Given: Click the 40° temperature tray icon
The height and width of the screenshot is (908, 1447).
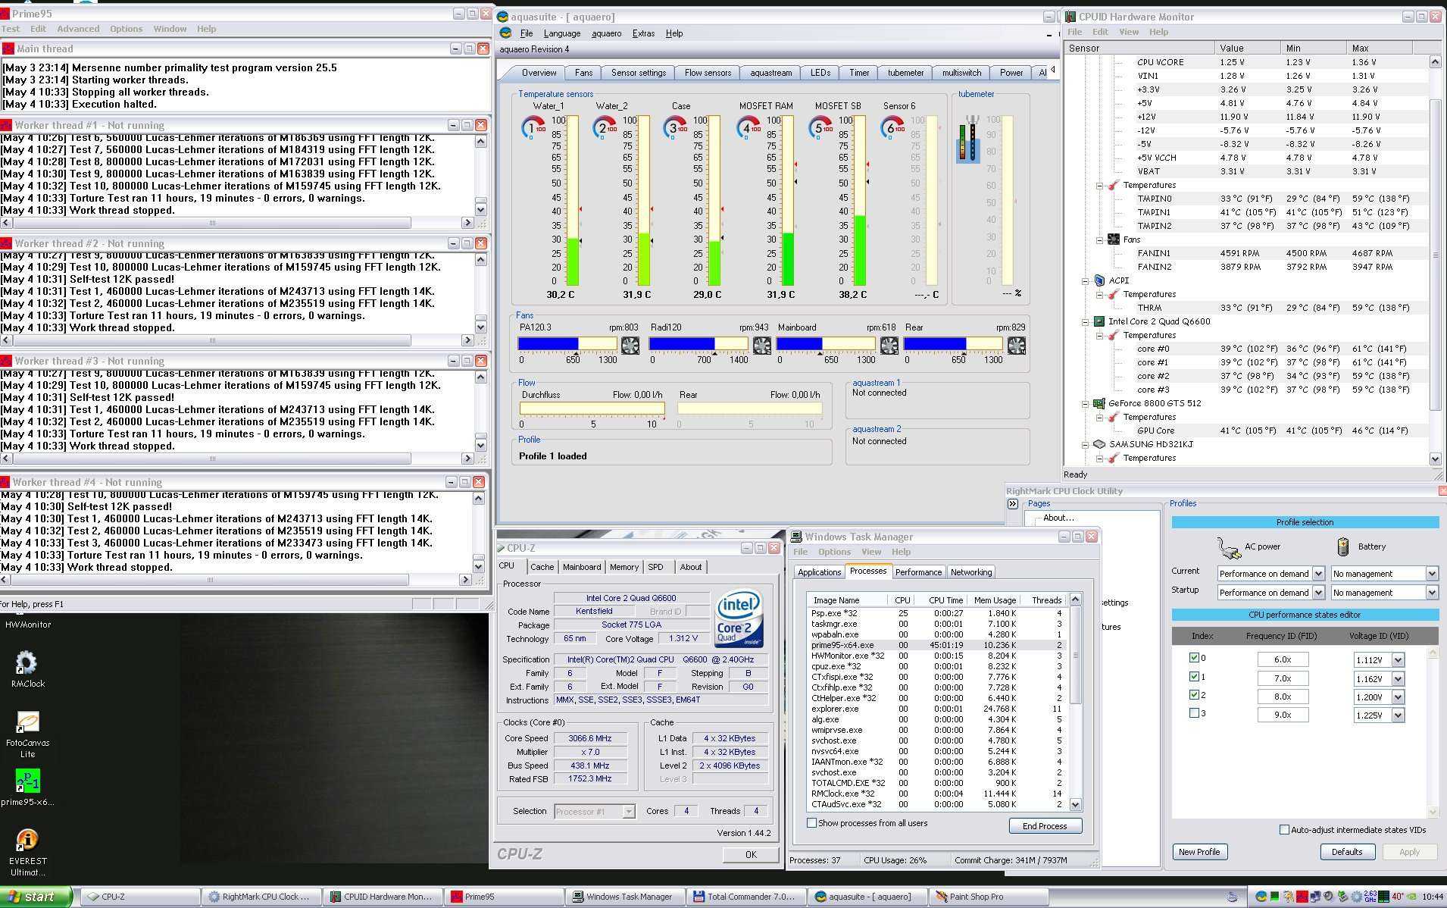Looking at the screenshot, I should pyautogui.click(x=1397, y=897).
